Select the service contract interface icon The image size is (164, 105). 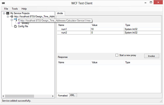(x=16, y=19)
